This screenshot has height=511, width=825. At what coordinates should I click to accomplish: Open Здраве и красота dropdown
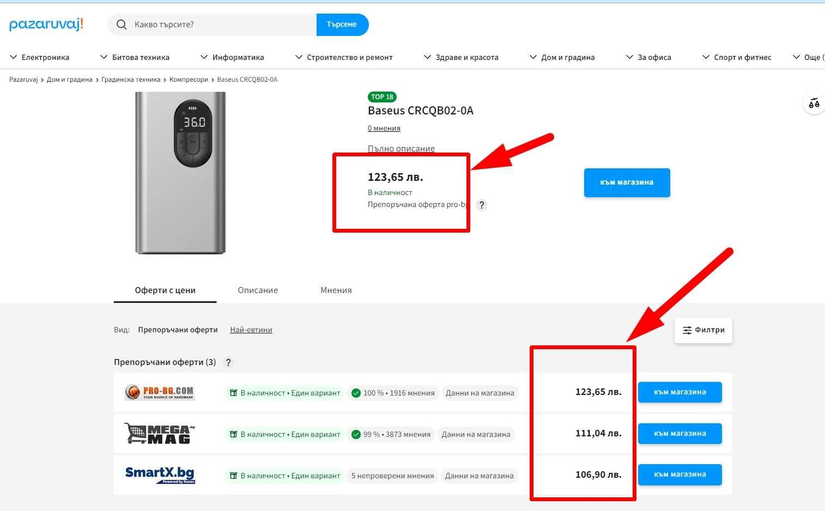coord(461,57)
